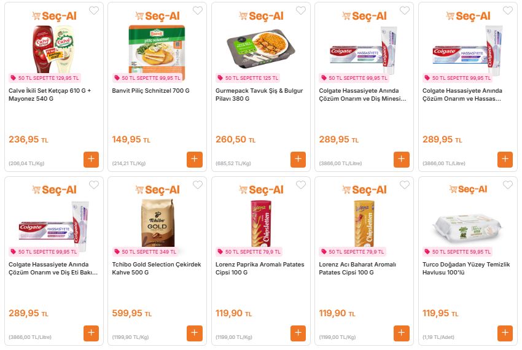Add Banvit Piliç Schnitzel to cart

(x=195, y=159)
